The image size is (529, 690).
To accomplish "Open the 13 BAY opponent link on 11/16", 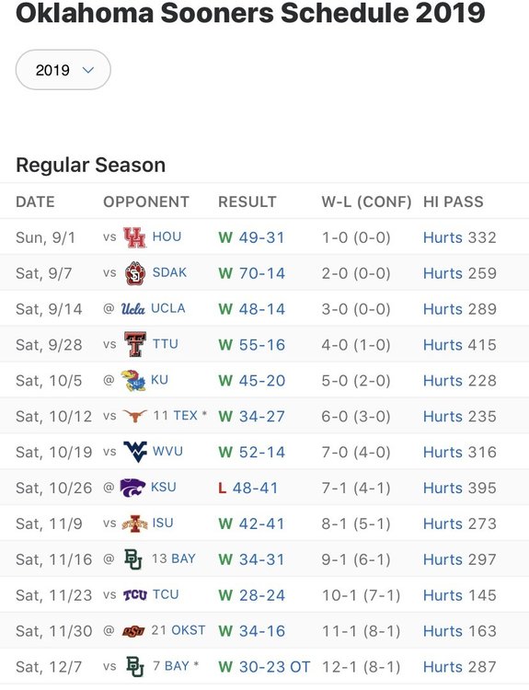I will click(173, 558).
